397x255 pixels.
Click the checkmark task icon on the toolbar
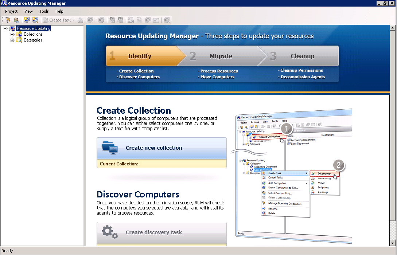[156, 20]
